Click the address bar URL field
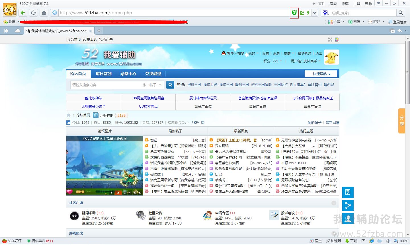This screenshot has width=410, height=245. click(x=174, y=13)
